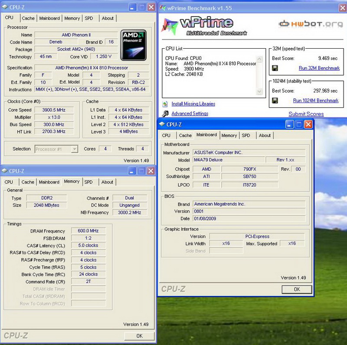Image resolution: width=347 pixels, height=345 pixels.
Task: Click the wPrime colorful logo graphic
Action: point(170,27)
